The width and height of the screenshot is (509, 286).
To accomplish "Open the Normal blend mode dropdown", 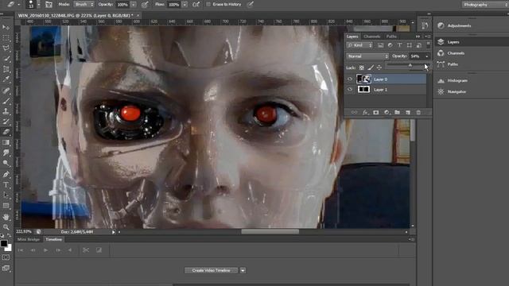I will tap(367, 56).
